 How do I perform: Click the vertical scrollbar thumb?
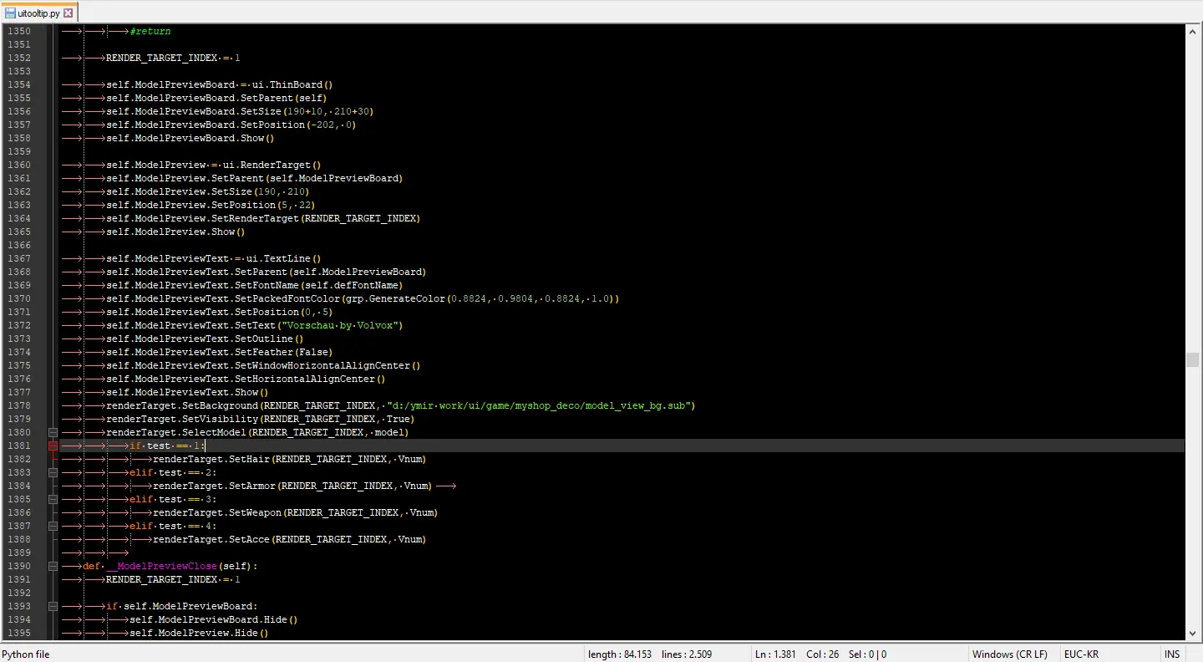click(x=1192, y=359)
